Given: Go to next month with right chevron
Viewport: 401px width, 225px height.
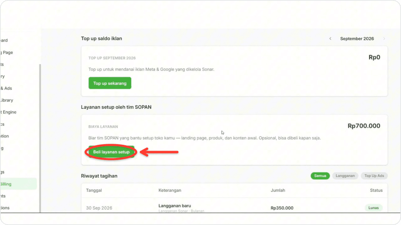Looking at the screenshot, I should pos(384,39).
